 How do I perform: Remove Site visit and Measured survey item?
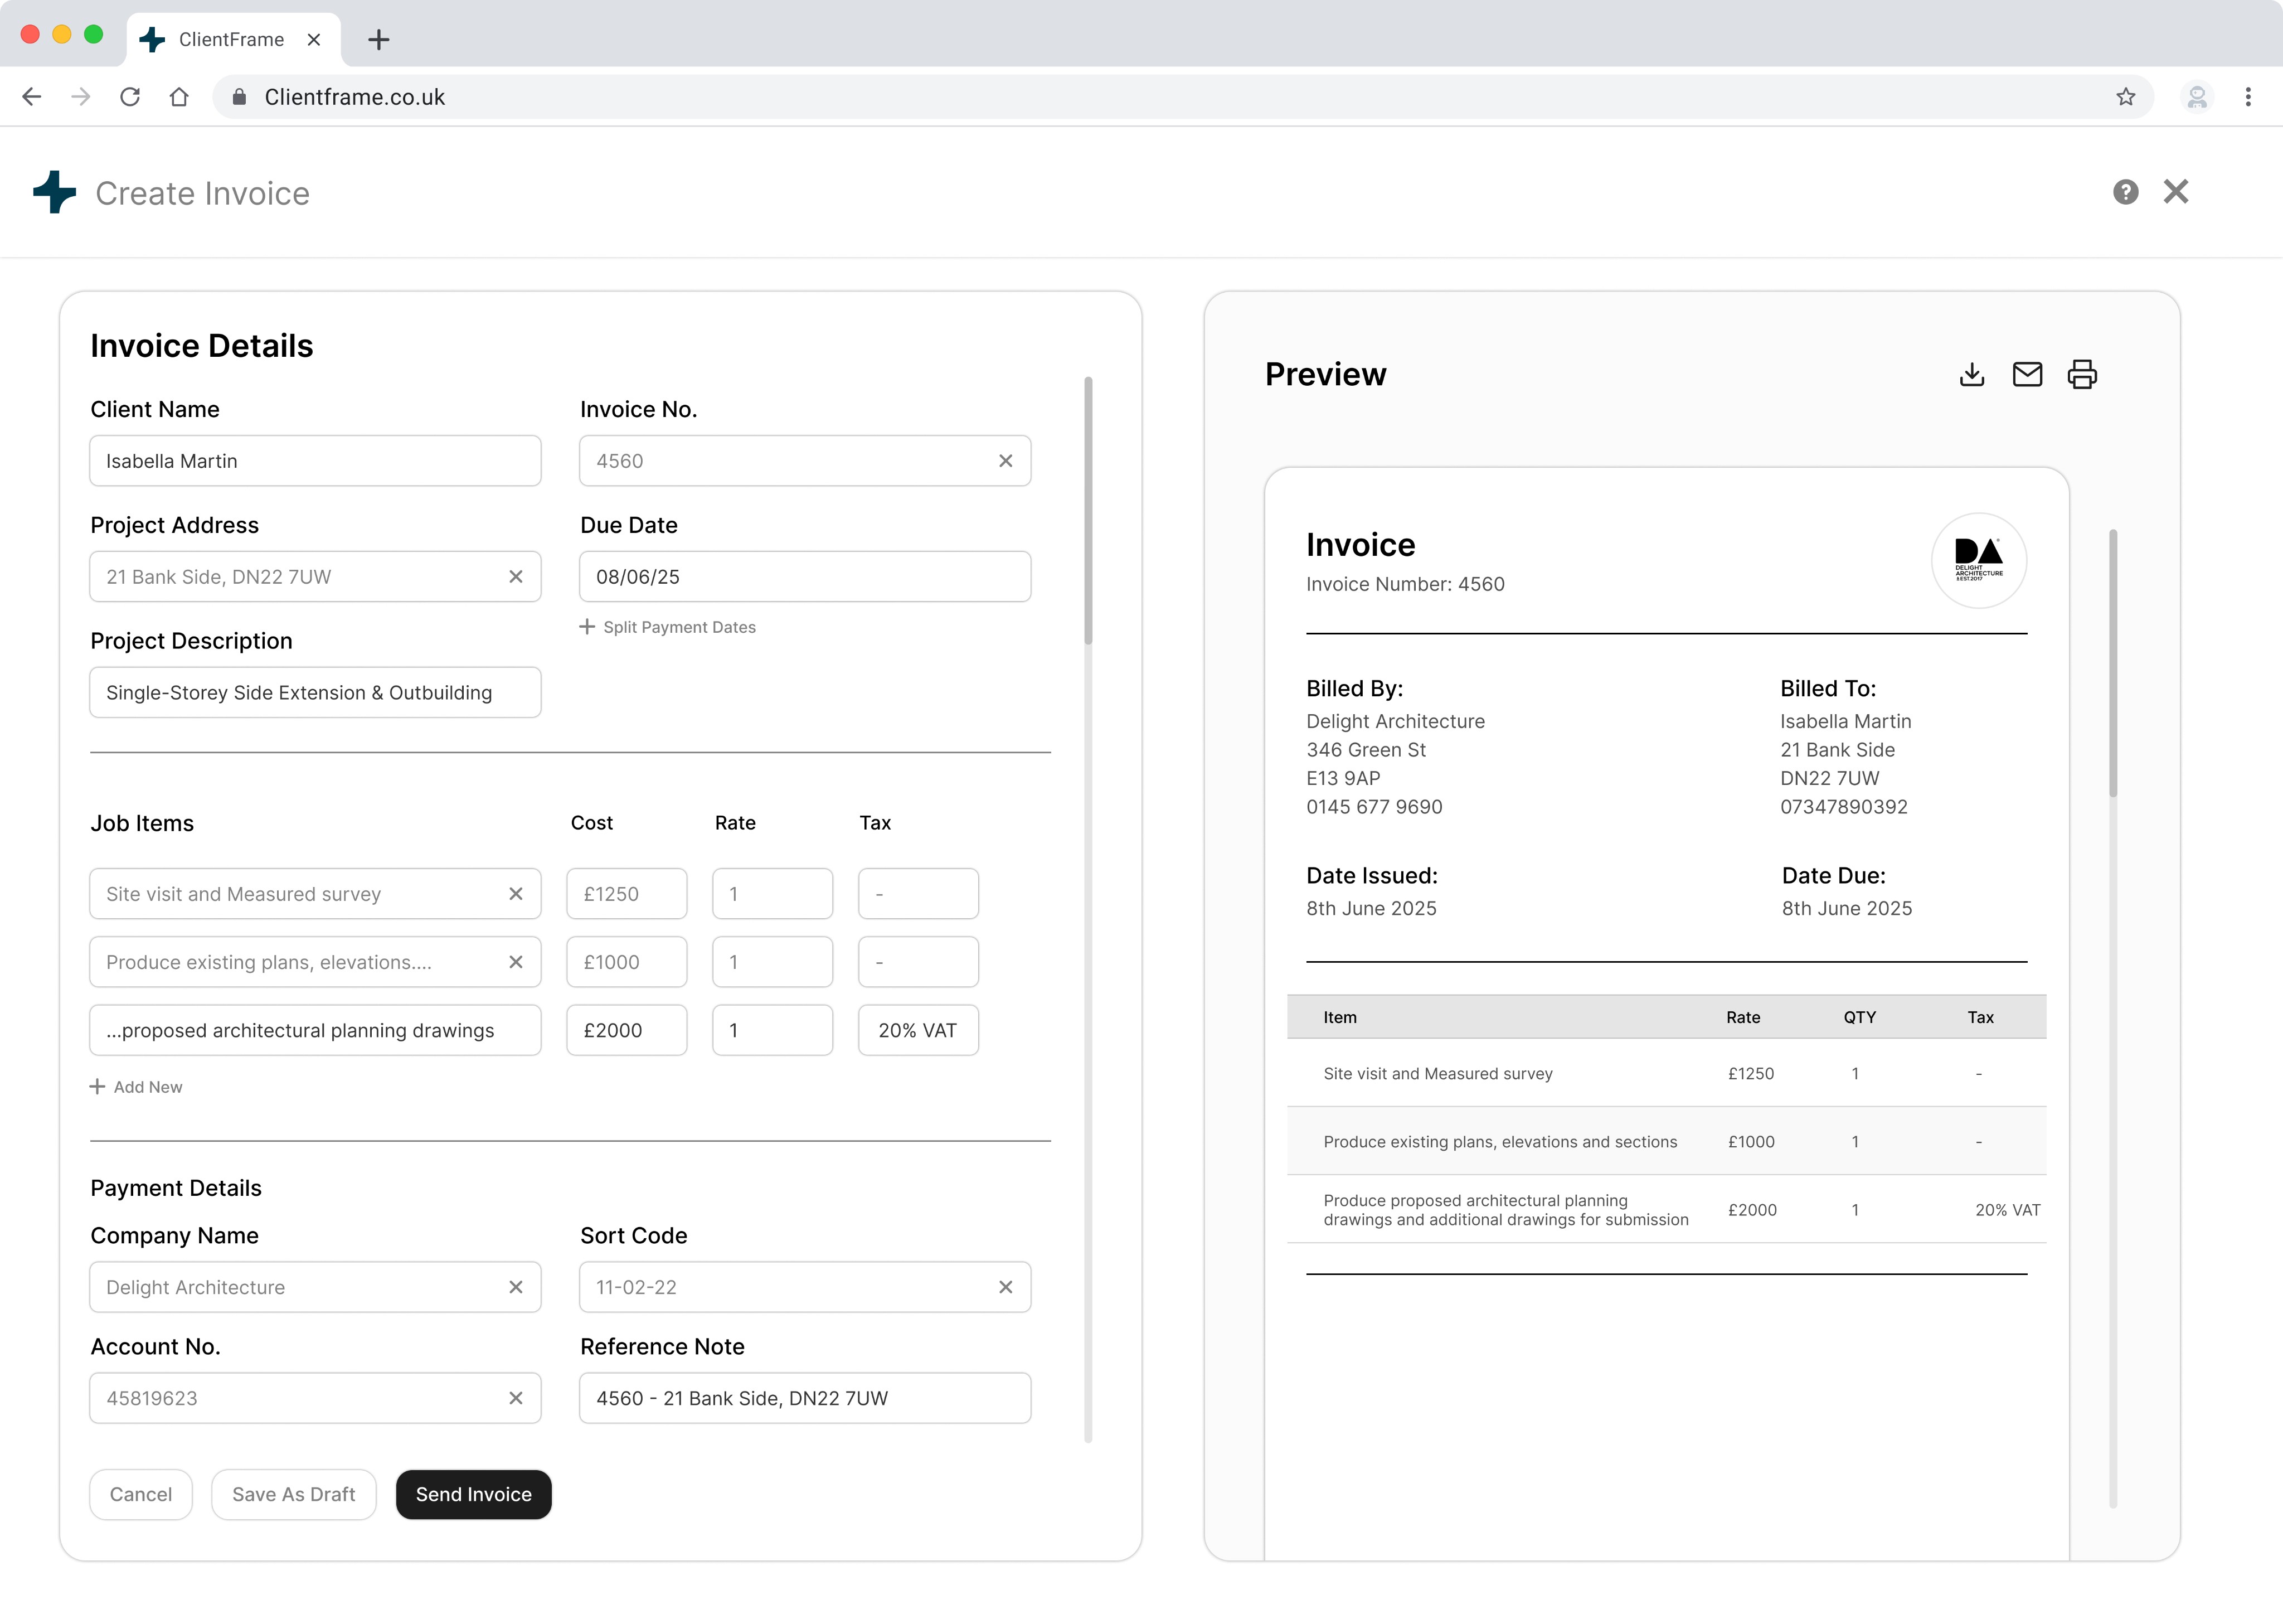[515, 894]
